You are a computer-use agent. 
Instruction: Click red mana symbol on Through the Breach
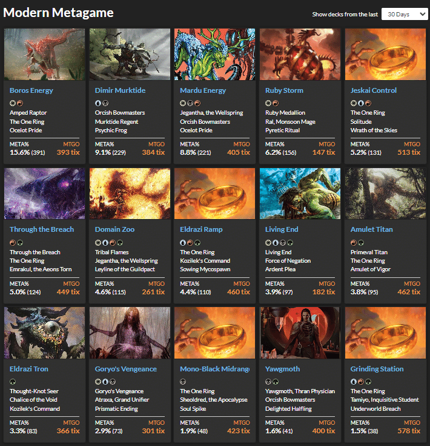coord(13,243)
